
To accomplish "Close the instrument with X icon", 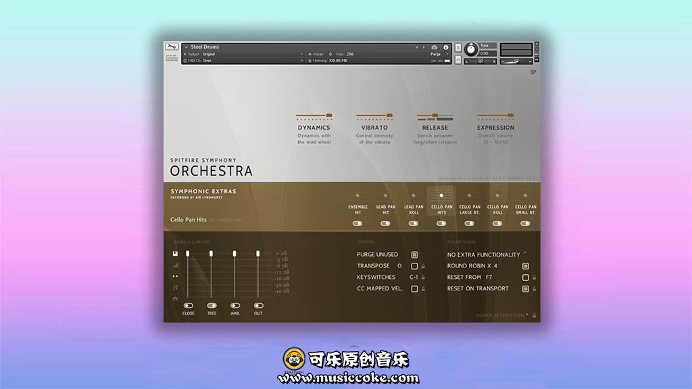I will 537,44.
